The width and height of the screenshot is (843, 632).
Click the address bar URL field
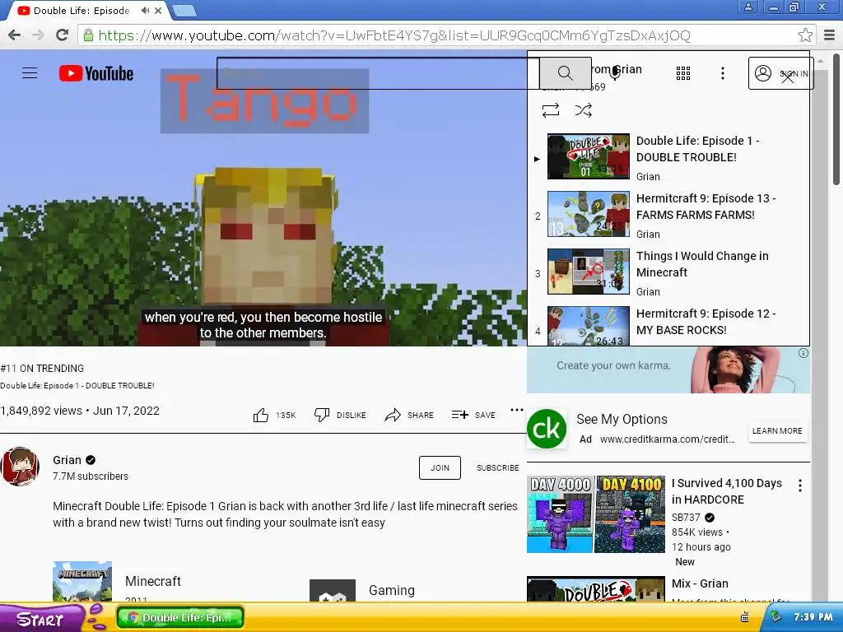click(440, 35)
